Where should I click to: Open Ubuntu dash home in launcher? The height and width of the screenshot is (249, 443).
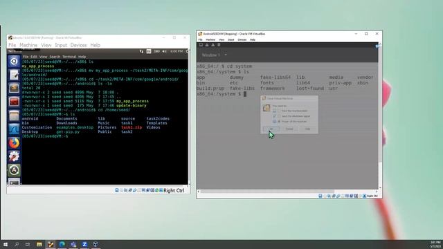pos(14,62)
